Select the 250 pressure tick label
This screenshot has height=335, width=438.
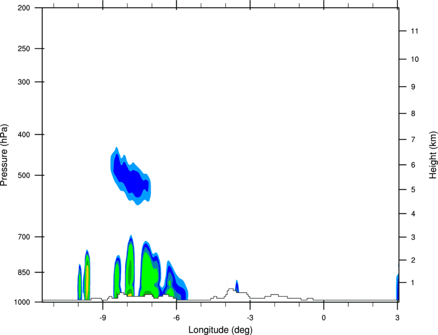point(24,48)
